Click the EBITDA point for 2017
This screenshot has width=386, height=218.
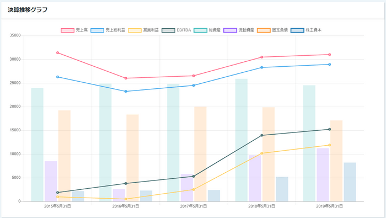[194, 177]
